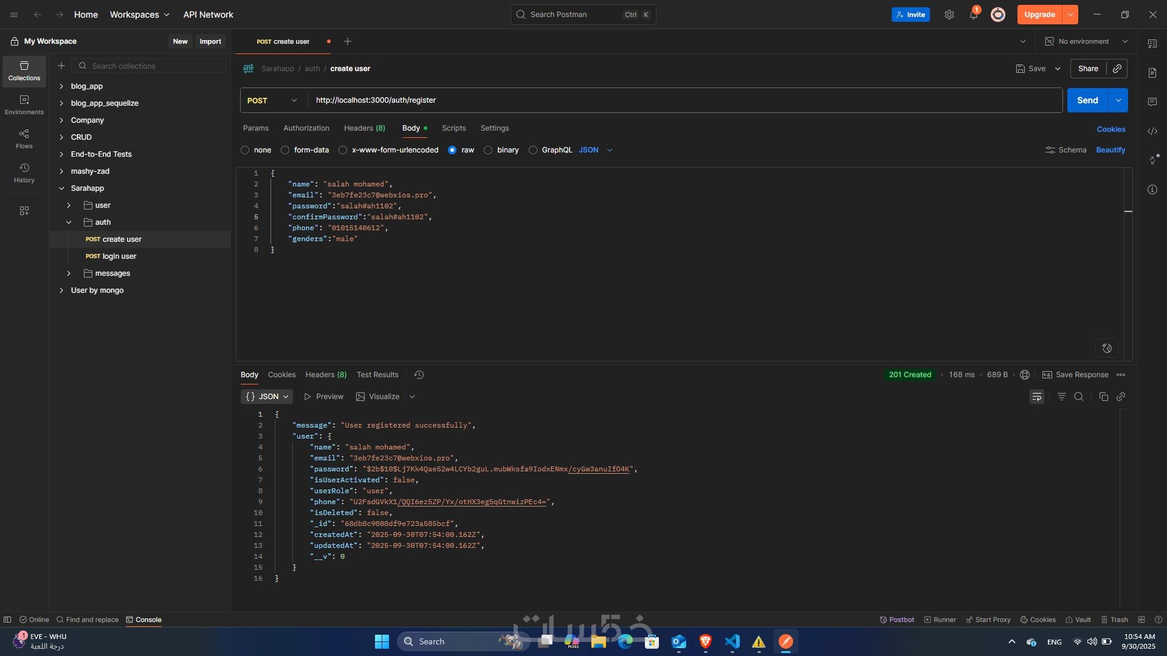The width and height of the screenshot is (1167, 656).
Task: Open Postbot in the status bar
Action: [x=897, y=620]
